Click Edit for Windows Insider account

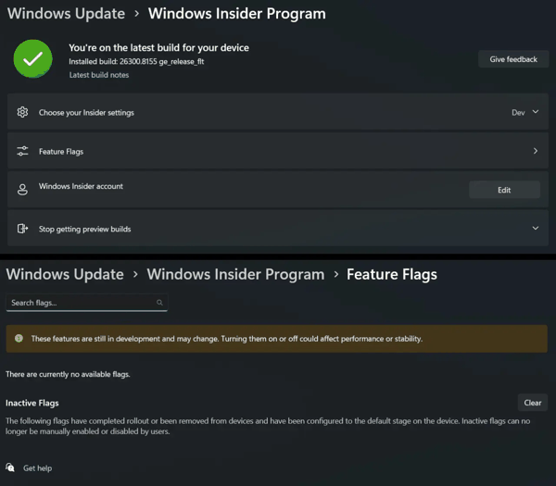pos(504,190)
